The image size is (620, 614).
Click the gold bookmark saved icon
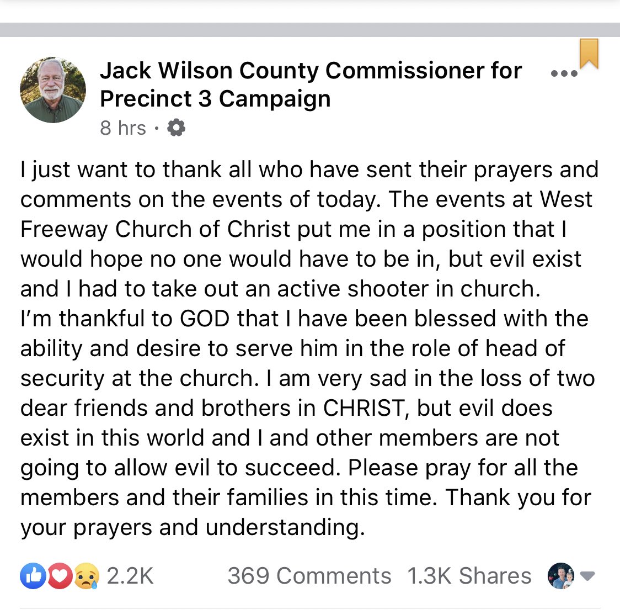(x=589, y=54)
